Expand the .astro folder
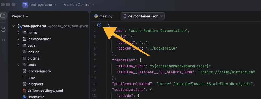Image resolution: width=261 pixels, height=99 pixels. (x=19, y=32)
